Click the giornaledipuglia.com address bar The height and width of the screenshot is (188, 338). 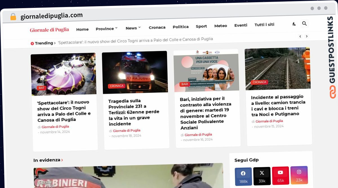(x=52, y=16)
